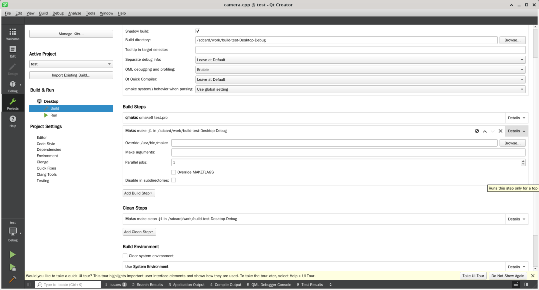Enable Override MAKEFLAGS checkbox
Screen dimensions: 539x290
(174, 172)
